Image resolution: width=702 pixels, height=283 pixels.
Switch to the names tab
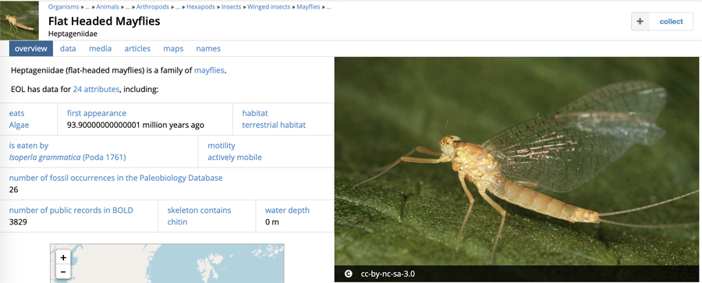click(208, 48)
